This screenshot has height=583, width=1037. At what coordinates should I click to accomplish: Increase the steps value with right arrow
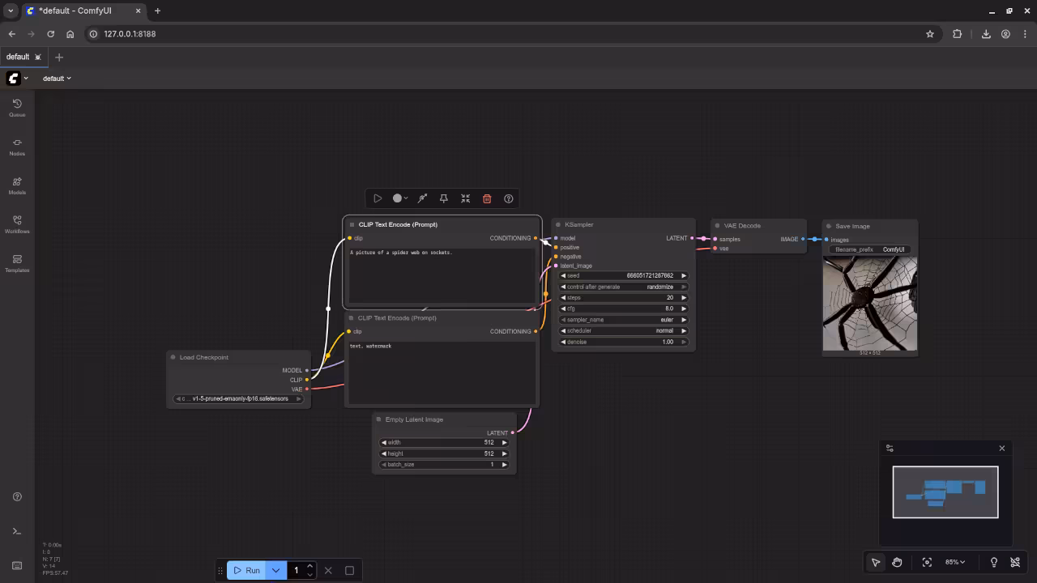683,298
